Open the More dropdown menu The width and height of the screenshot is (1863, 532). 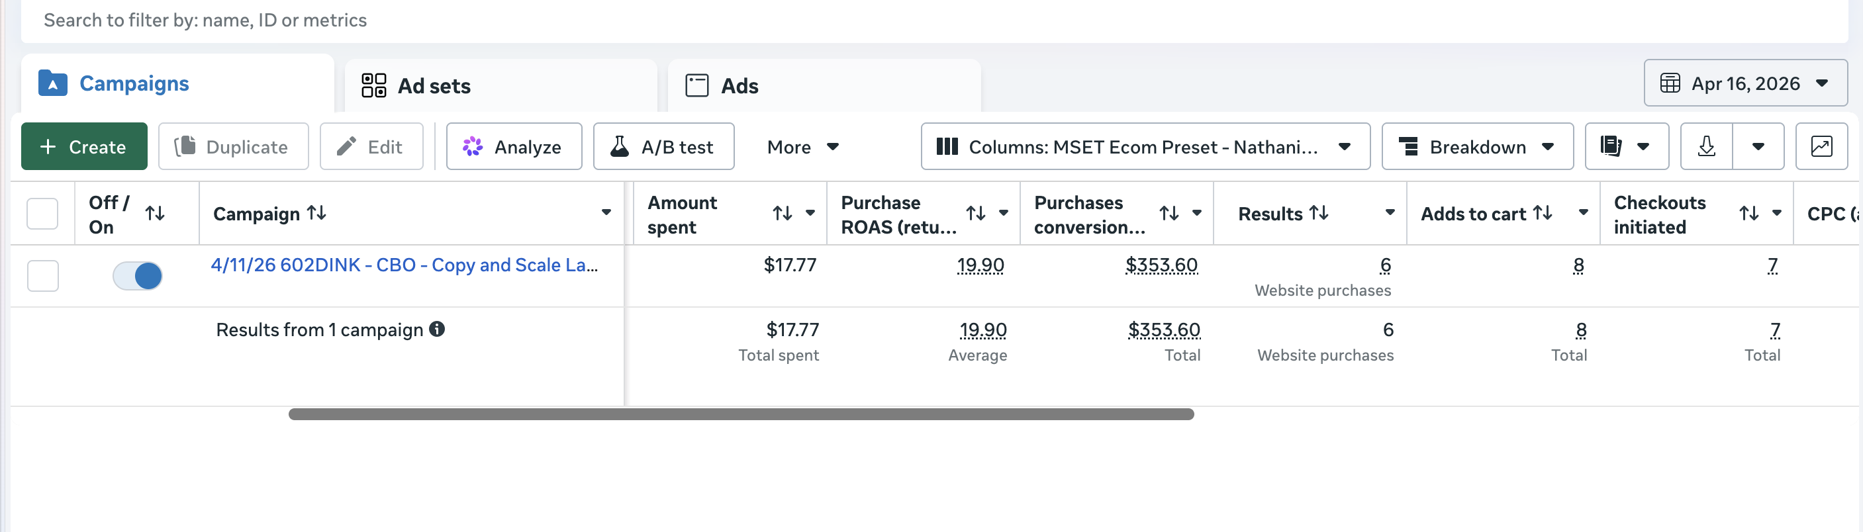(x=803, y=147)
